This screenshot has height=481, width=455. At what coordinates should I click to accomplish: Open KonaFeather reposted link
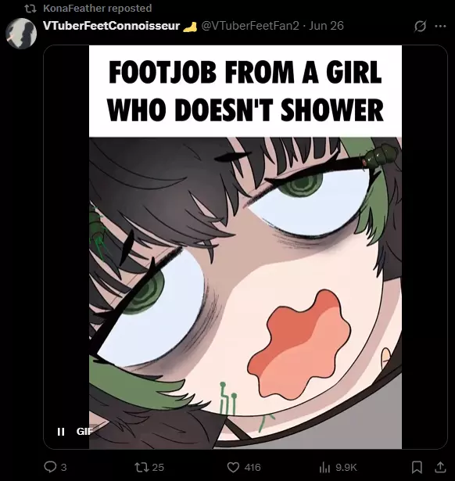point(97,9)
